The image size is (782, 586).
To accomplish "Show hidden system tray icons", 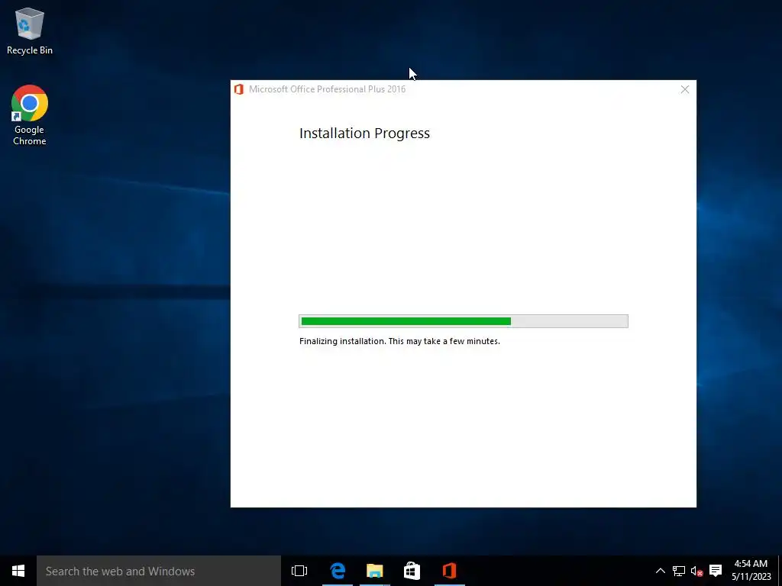I will 660,571.
